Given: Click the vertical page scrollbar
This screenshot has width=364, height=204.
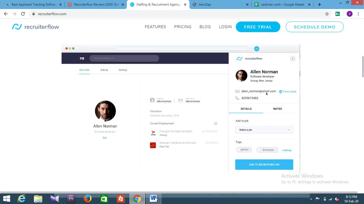Looking at the screenshot, I should coord(362,66).
